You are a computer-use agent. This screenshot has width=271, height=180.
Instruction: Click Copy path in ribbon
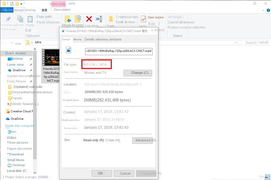(44, 17)
